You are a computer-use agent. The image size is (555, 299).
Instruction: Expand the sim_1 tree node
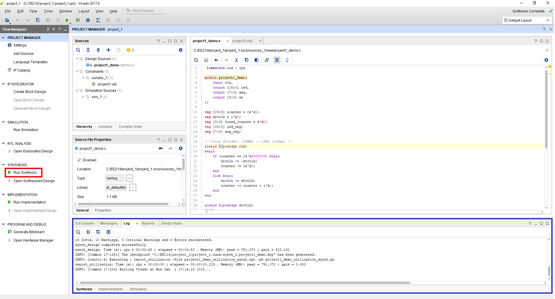83,97
